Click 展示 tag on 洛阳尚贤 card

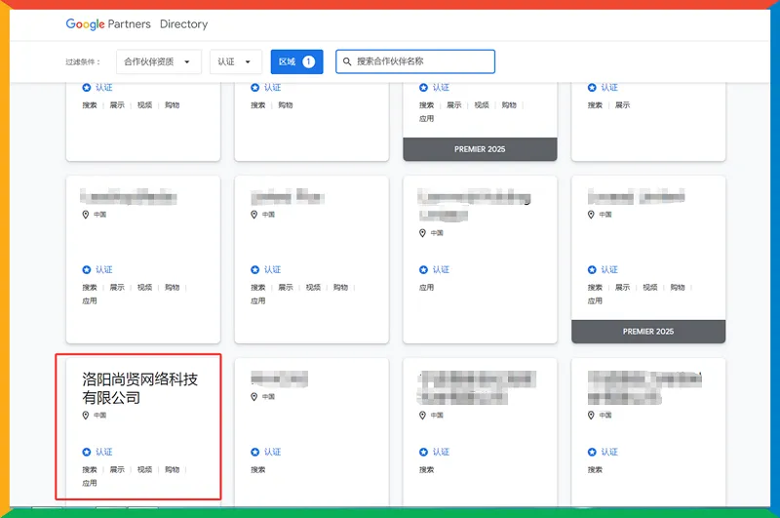point(117,469)
